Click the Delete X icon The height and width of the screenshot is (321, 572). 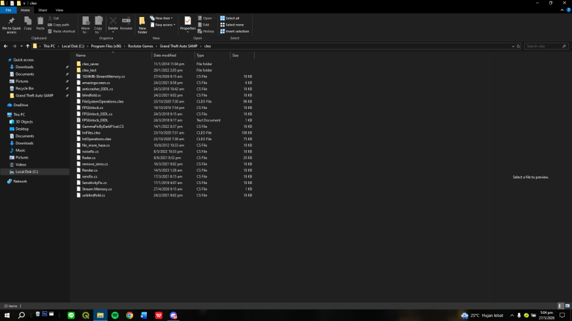coord(113,21)
